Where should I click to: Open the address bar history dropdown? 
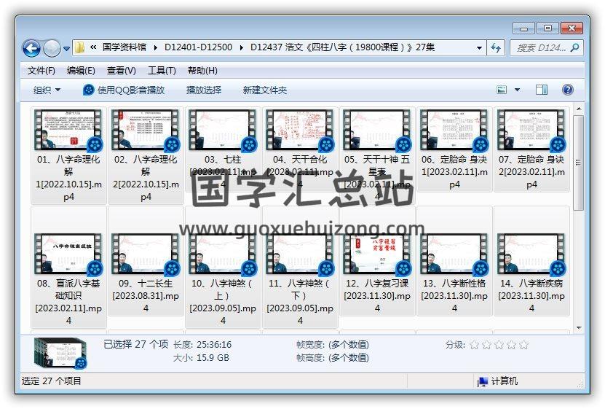pyautogui.click(x=479, y=48)
